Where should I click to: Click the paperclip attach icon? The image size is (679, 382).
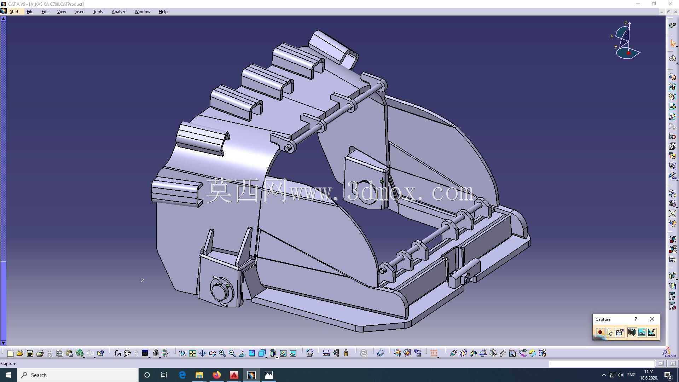(x=503, y=353)
